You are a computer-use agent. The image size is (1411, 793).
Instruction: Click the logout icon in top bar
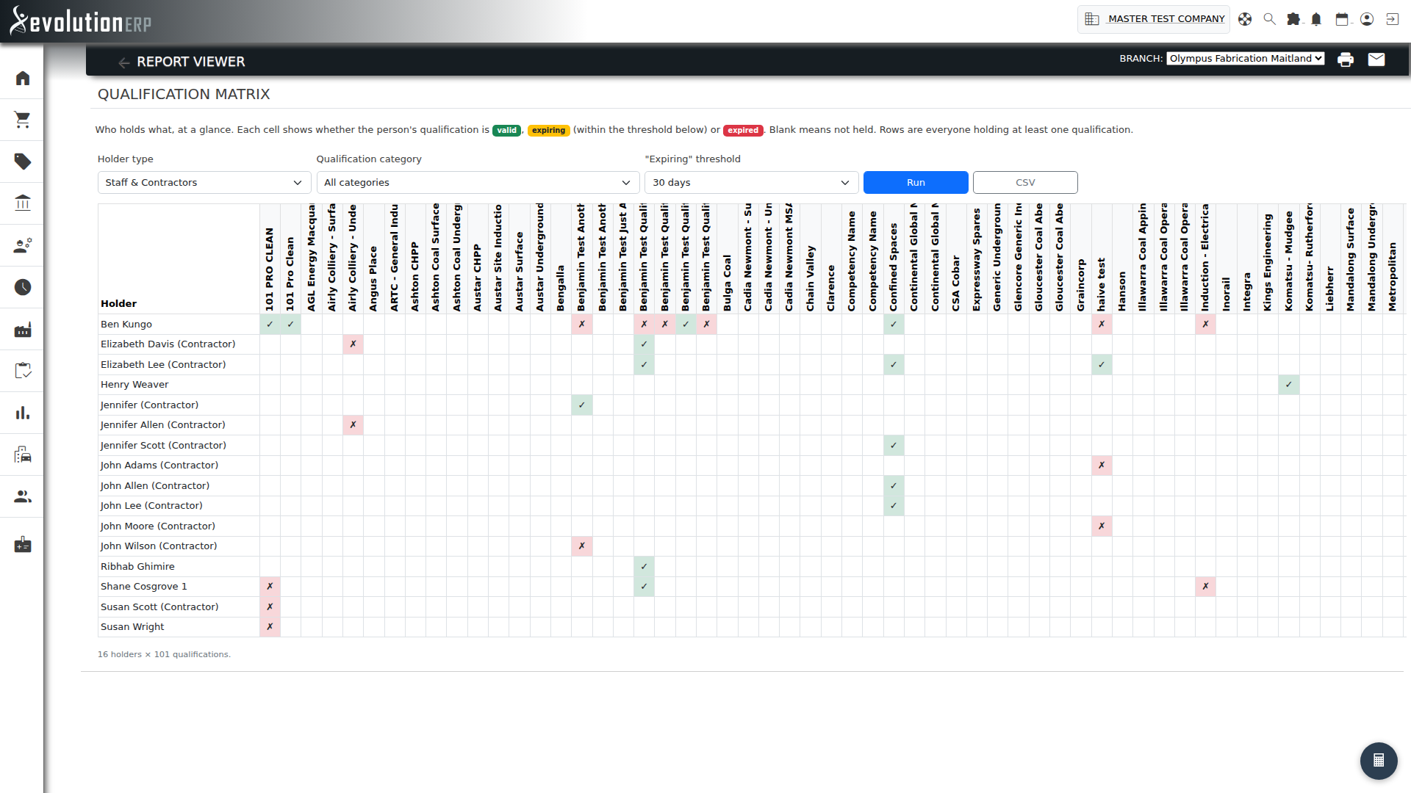pos(1392,19)
